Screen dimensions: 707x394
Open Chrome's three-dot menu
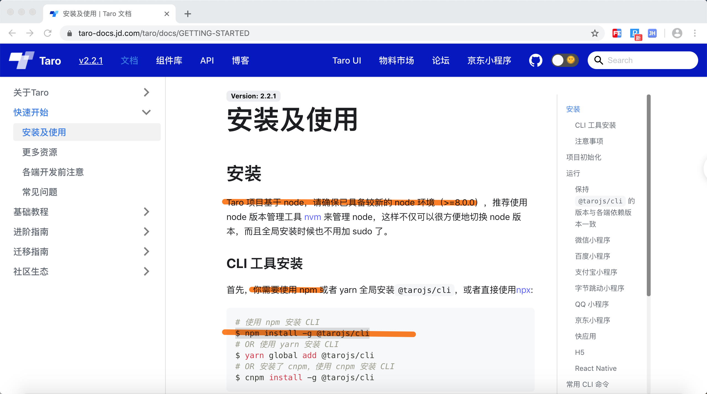pos(695,33)
